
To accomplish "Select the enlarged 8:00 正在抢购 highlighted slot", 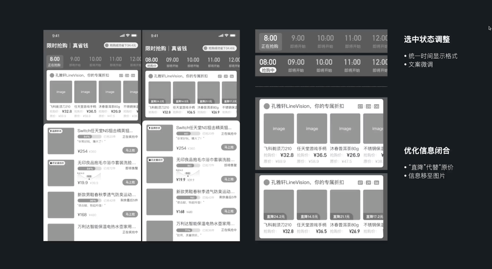I will pyautogui.click(x=271, y=41).
